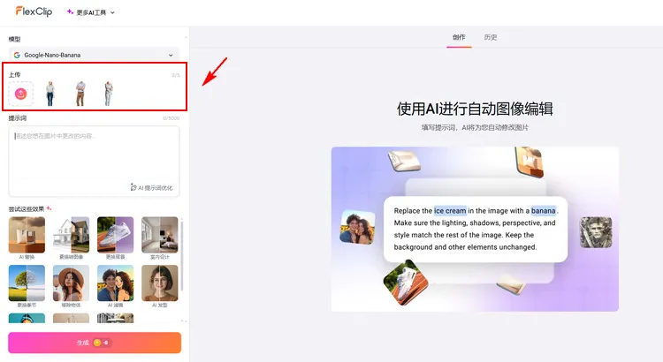This screenshot has height=362, width=663.
Task: Switch to the 创作 tab
Action: [x=459, y=37]
